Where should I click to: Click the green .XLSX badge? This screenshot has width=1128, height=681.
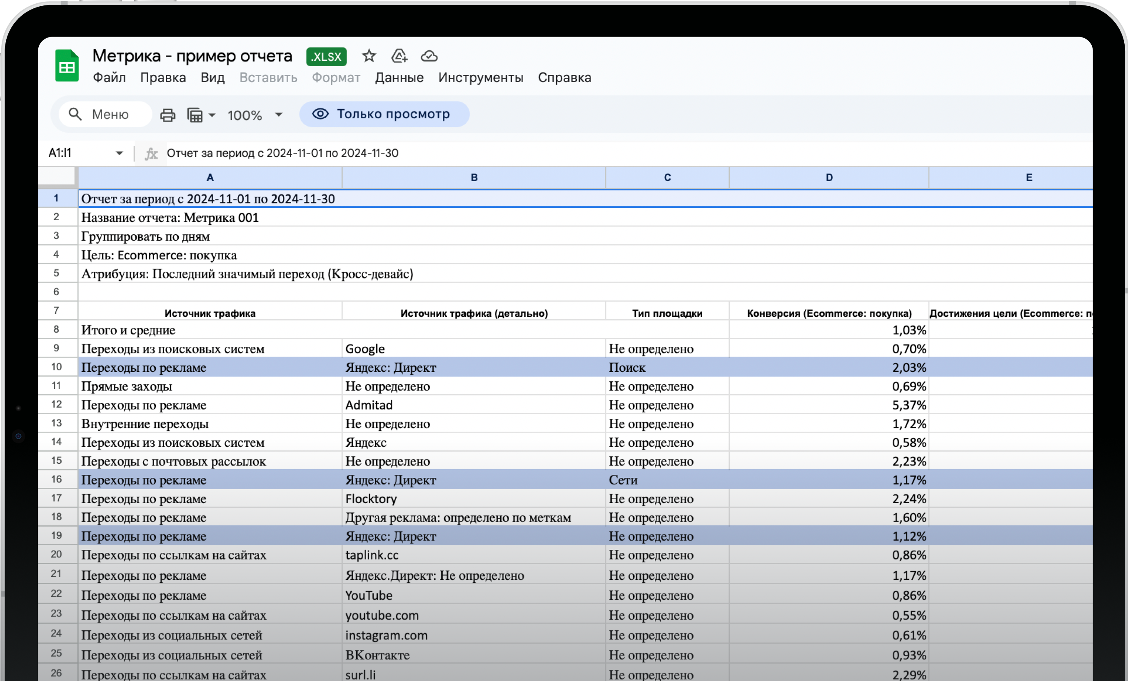(327, 56)
